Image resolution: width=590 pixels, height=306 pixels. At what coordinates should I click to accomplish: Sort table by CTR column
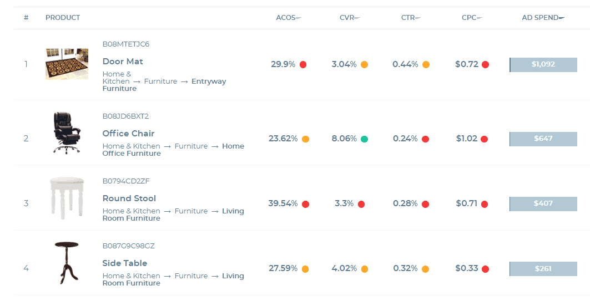click(x=410, y=18)
